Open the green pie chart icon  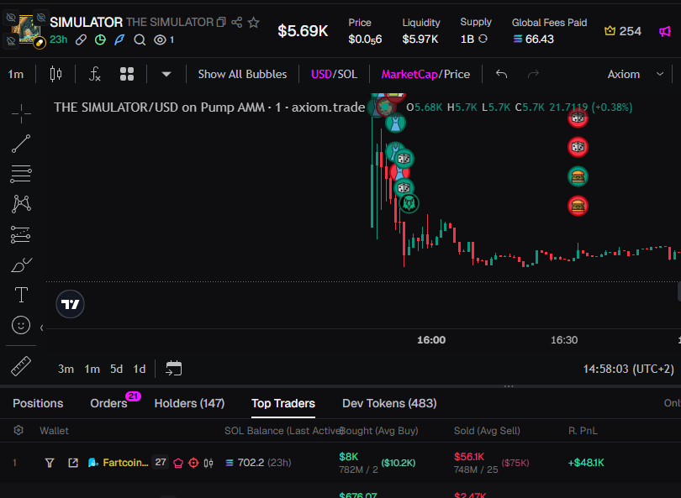click(100, 40)
